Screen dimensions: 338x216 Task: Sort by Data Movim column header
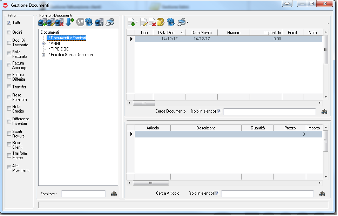click(x=201, y=33)
